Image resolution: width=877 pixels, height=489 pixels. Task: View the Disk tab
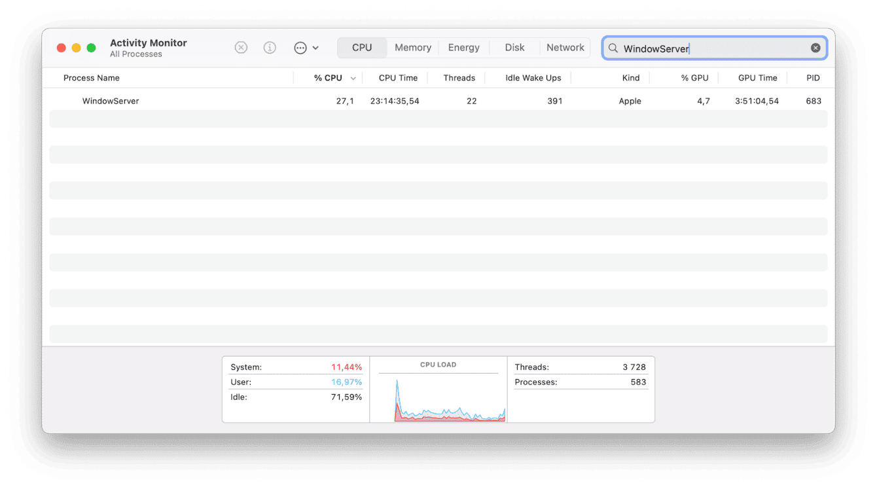(x=514, y=47)
